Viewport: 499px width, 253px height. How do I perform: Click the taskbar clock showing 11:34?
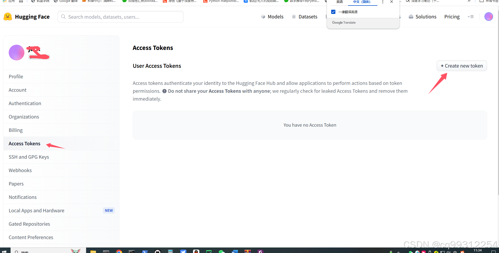(x=477, y=250)
